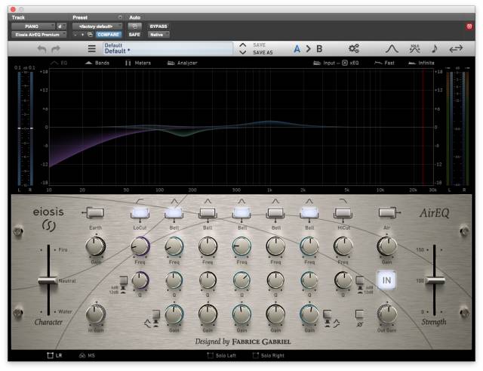Click the COMPARE button
This screenshot has width=483, height=371.
pyautogui.click(x=108, y=35)
